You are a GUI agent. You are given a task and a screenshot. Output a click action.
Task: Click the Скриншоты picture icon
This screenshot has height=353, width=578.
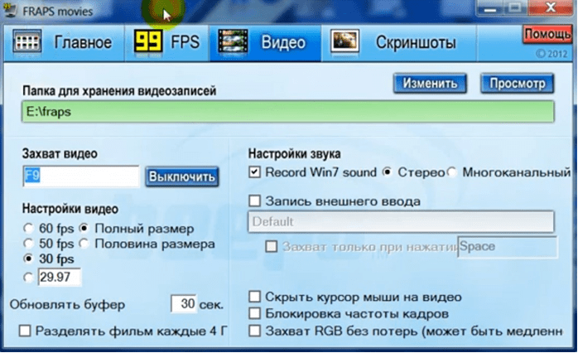[x=344, y=41]
